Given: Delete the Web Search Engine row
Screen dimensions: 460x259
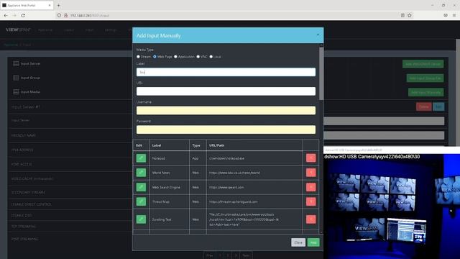Looking at the screenshot, I should (x=311, y=187).
